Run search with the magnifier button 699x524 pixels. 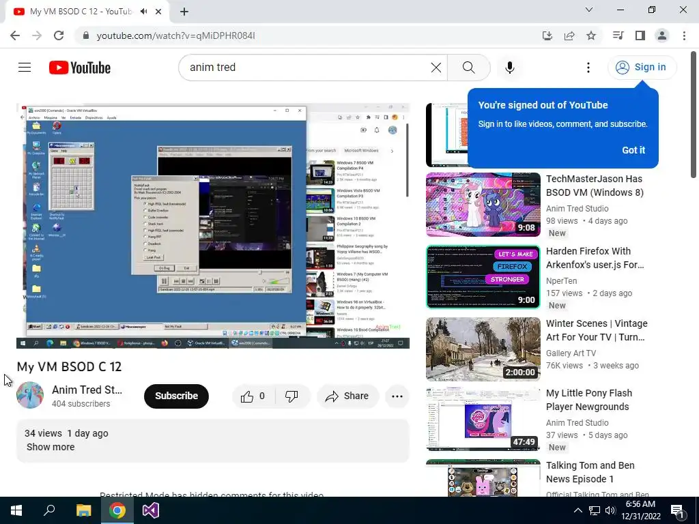468,68
